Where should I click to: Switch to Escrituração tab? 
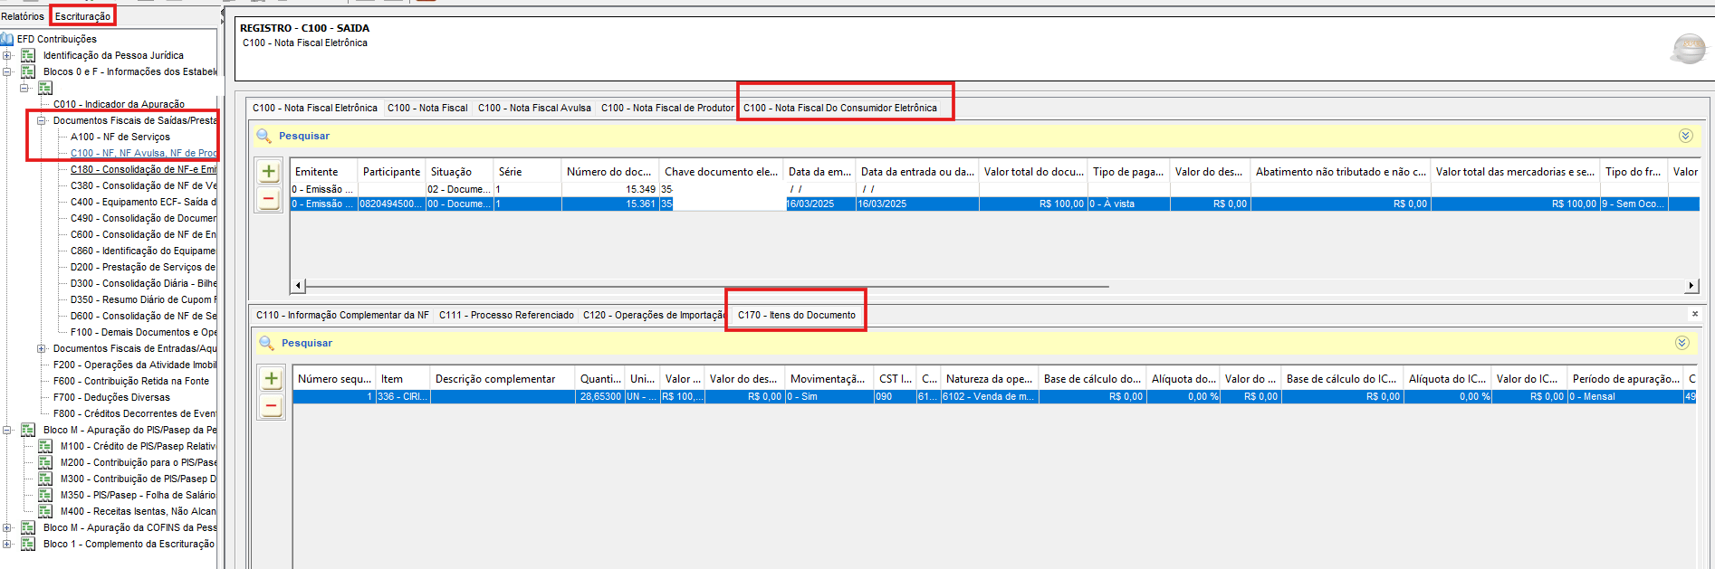pyautogui.click(x=82, y=16)
